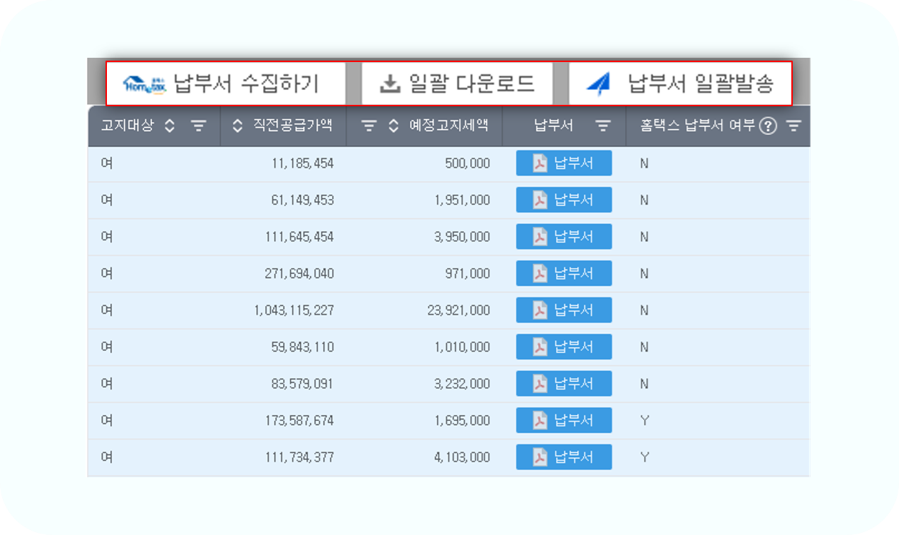899x535 pixels.
Task: Open the 고지대상 column filter
Action: tap(198, 126)
